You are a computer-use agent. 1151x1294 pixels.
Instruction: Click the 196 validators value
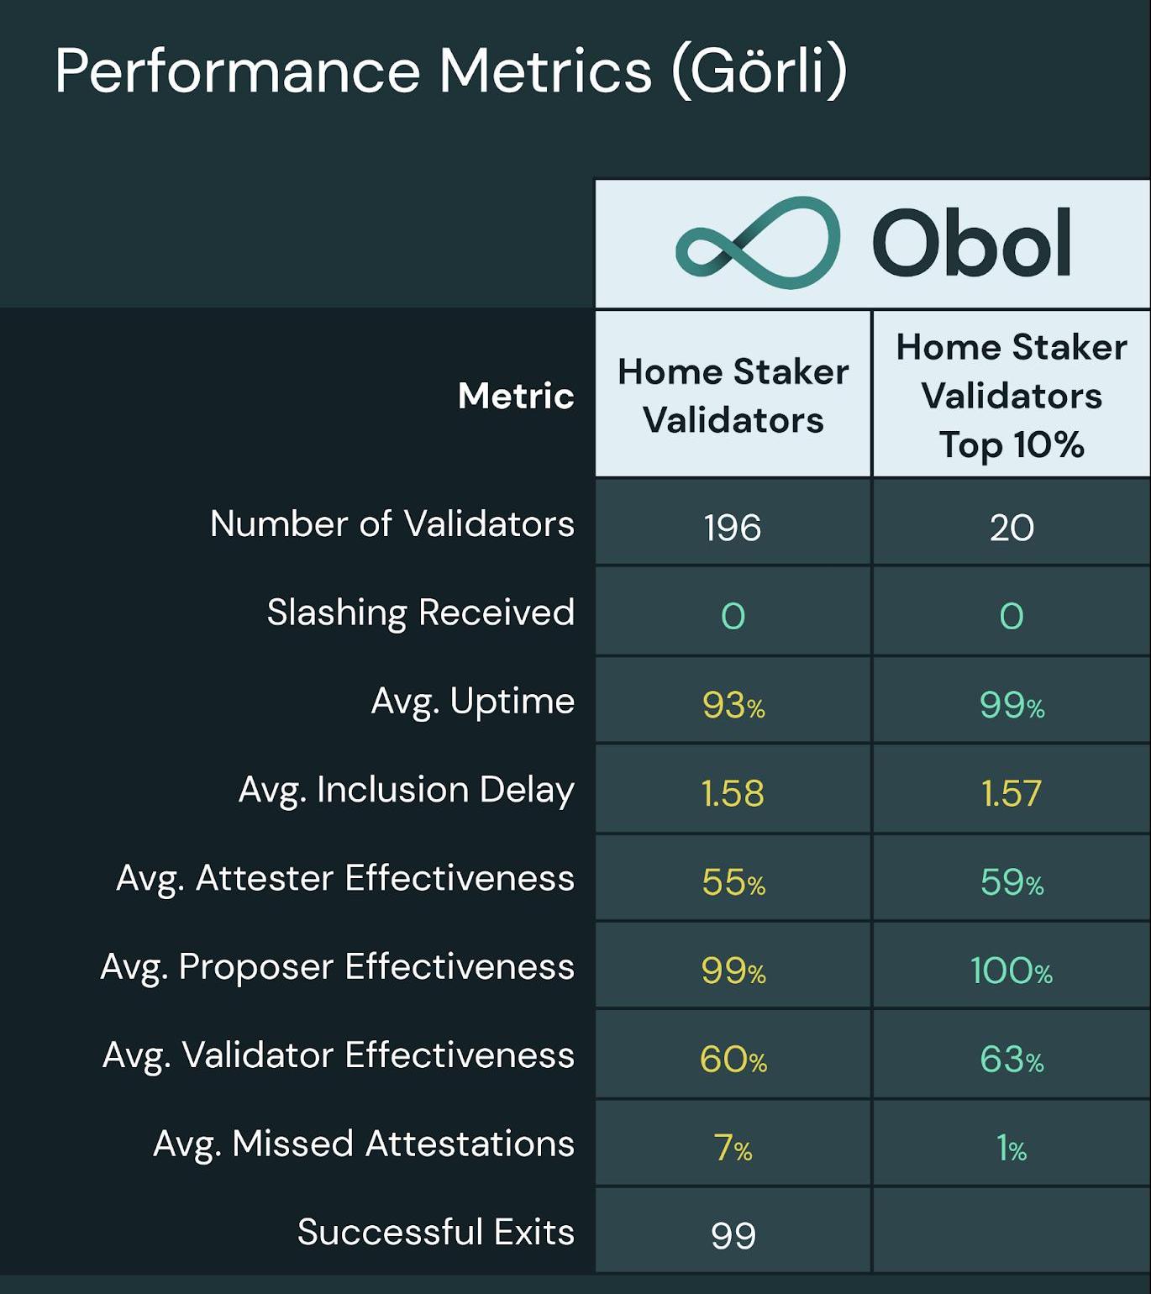pos(733,527)
